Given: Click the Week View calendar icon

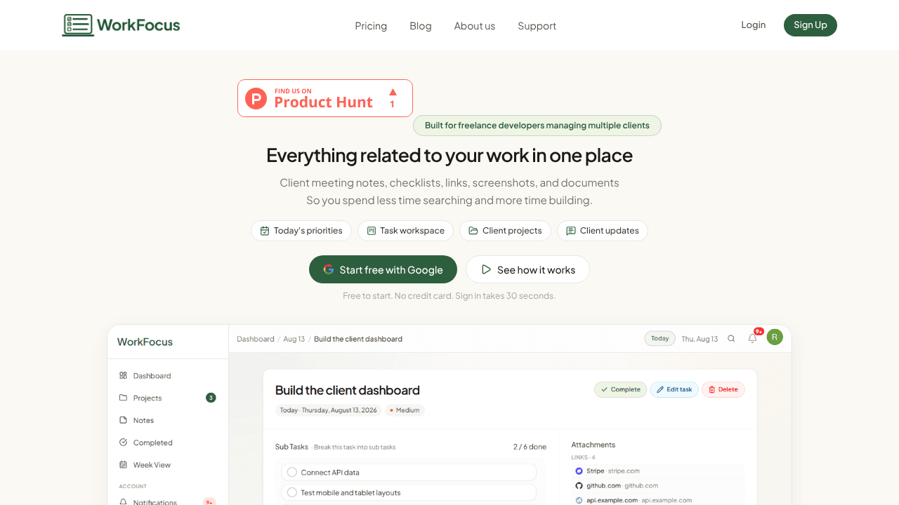Looking at the screenshot, I should tap(124, 464).
